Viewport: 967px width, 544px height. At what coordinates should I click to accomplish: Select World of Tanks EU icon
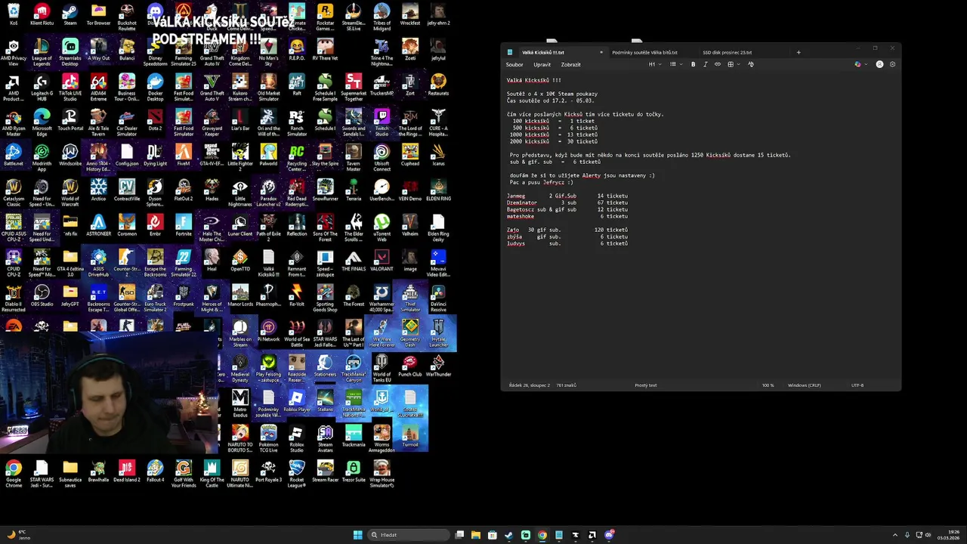click(382, 366)
